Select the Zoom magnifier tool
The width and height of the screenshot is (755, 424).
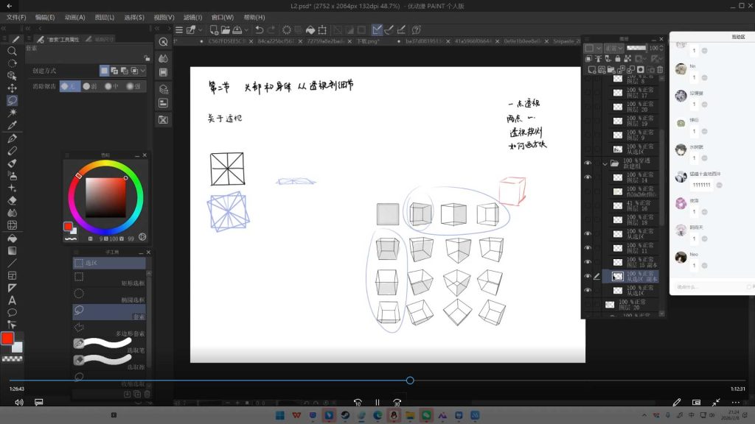click(12, 51)
